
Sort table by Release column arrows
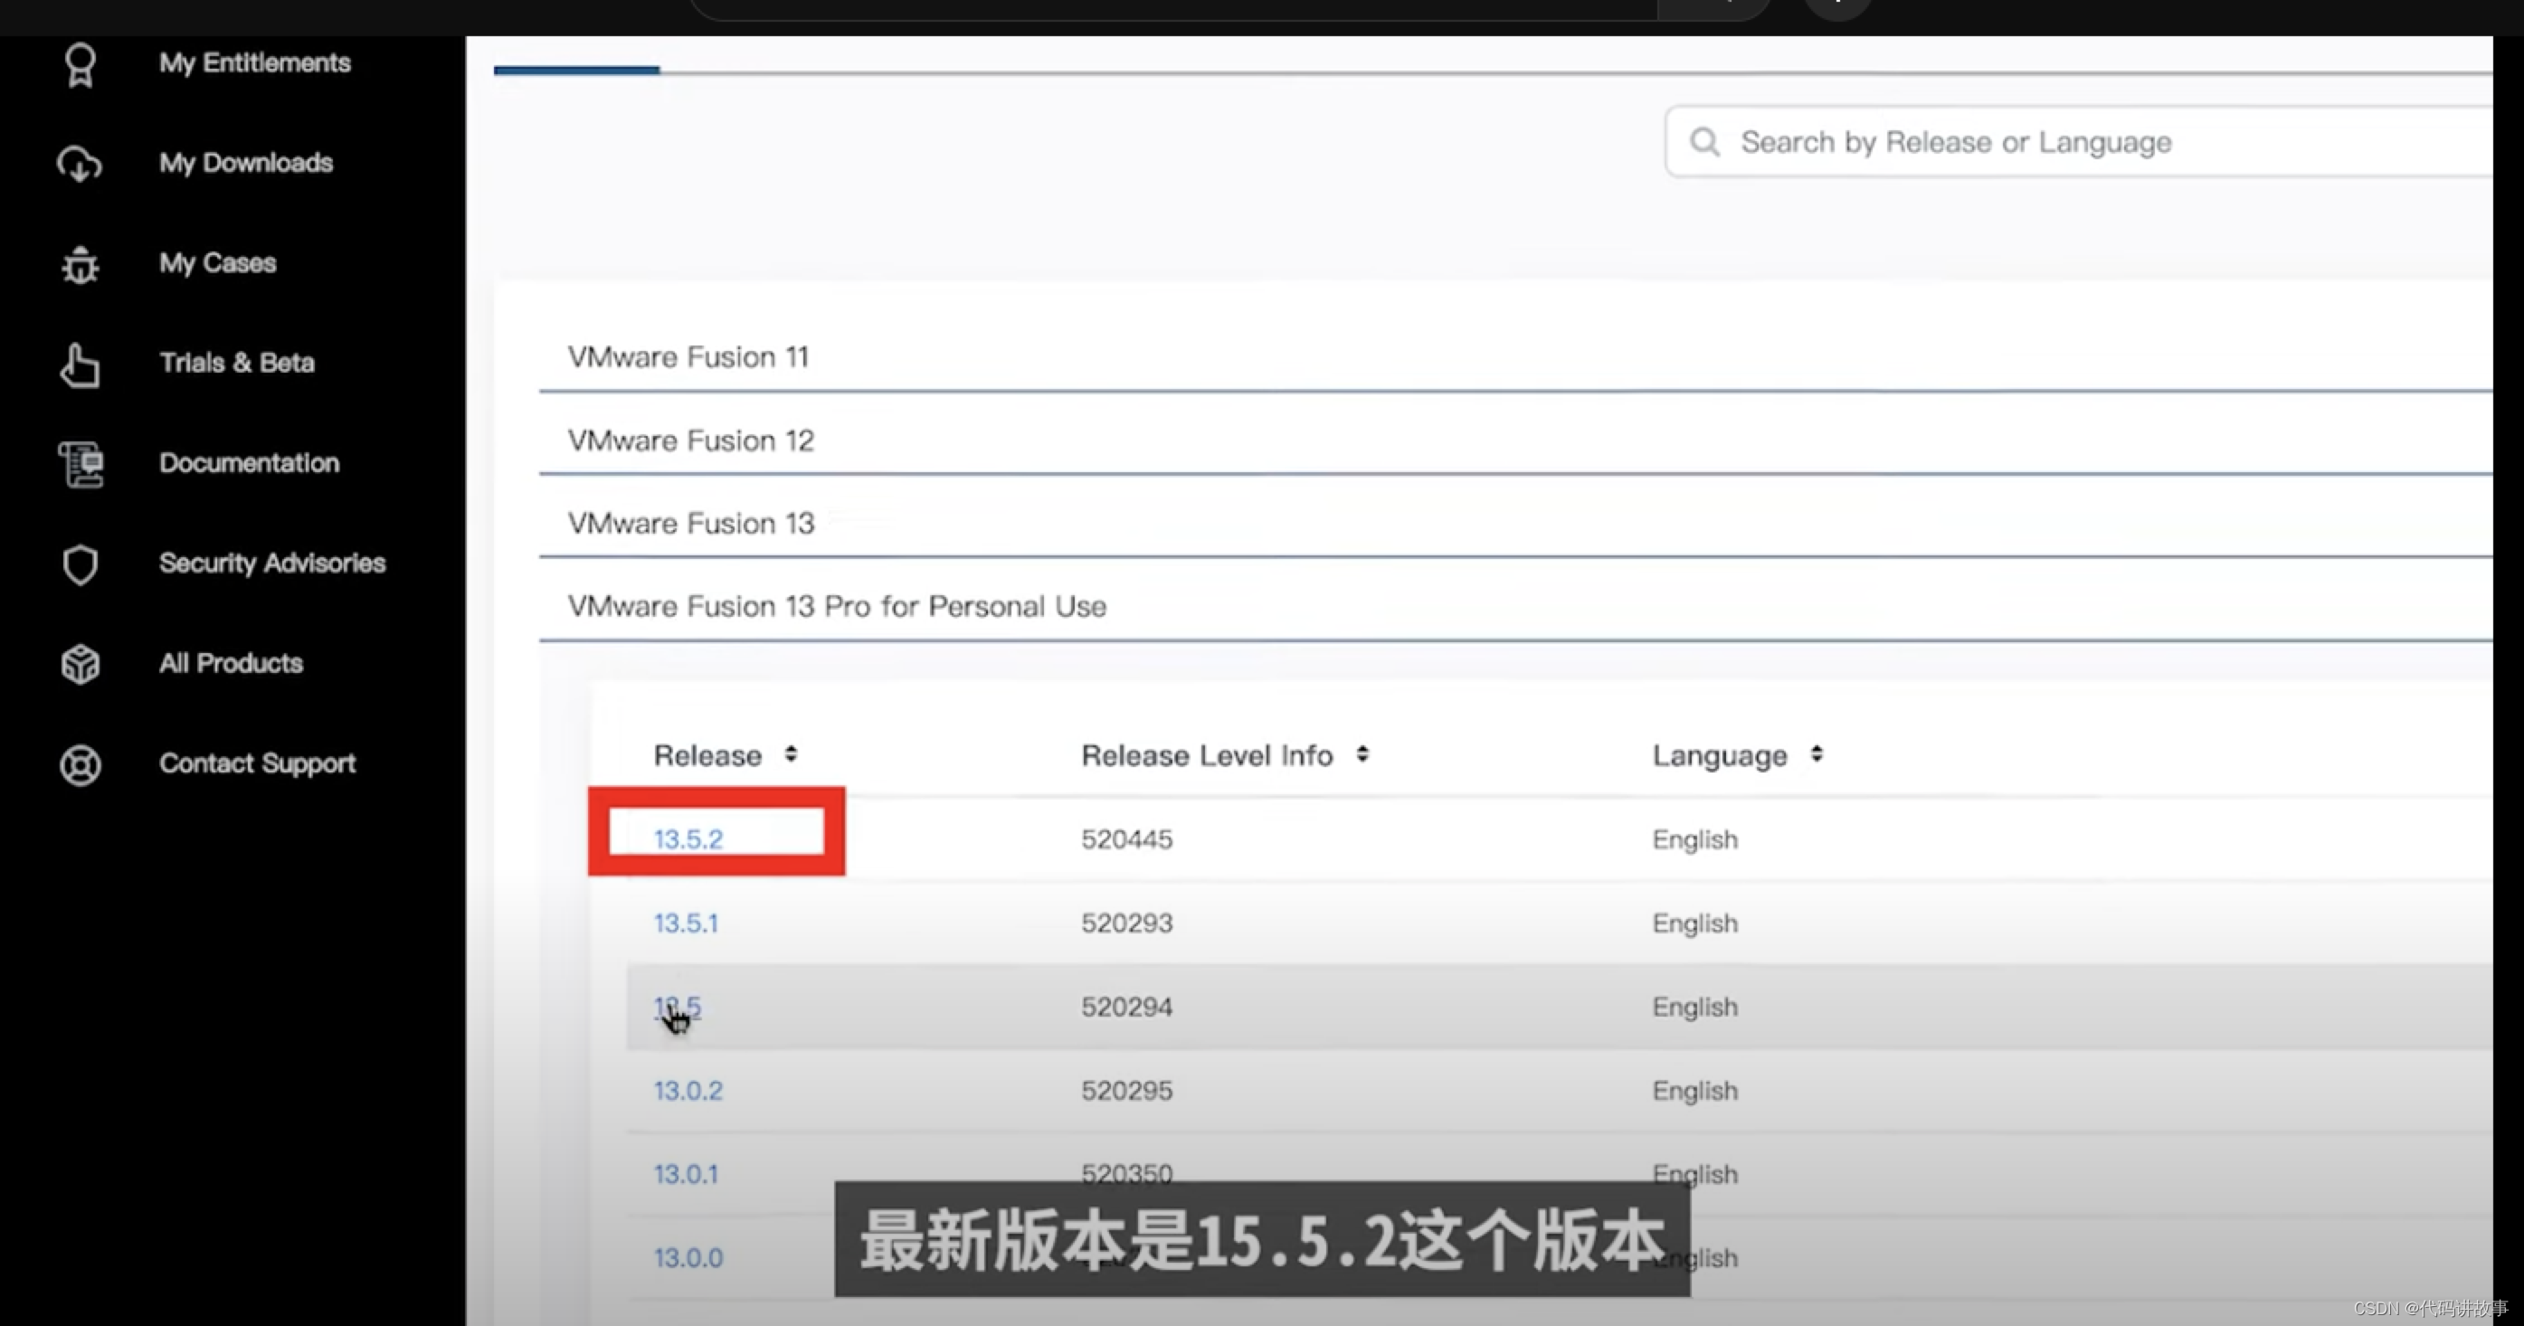pos(791,754)
